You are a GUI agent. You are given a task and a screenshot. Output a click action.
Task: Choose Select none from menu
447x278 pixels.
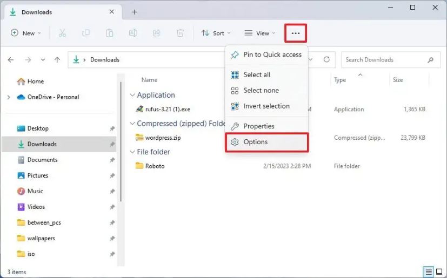click(266, 91)
